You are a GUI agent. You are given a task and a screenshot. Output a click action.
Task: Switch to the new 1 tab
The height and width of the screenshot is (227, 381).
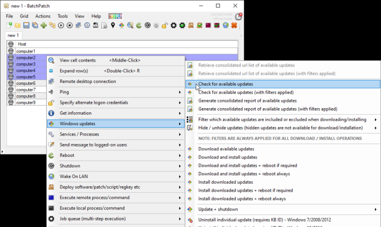pos(13,36)
